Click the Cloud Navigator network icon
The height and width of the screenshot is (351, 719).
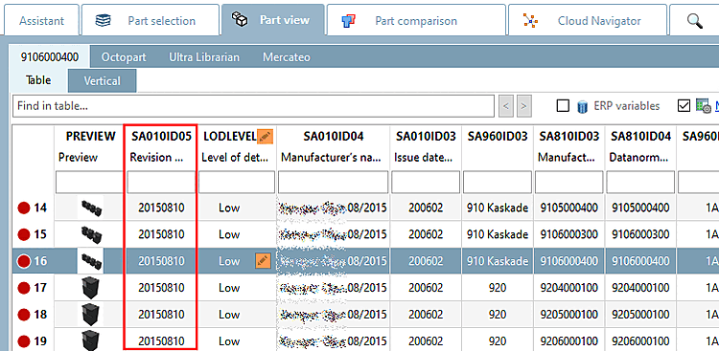(531, 21)
